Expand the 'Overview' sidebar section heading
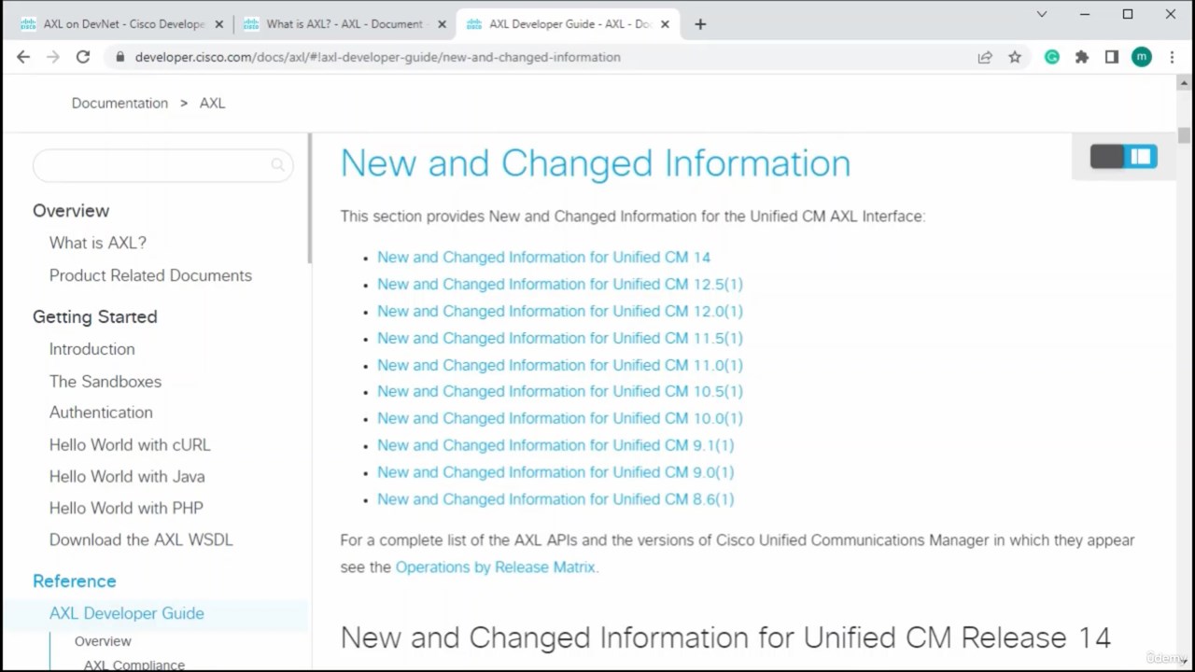Image resolution: width=1195 pixels, height=672 pixels. [x=71, y=211]
